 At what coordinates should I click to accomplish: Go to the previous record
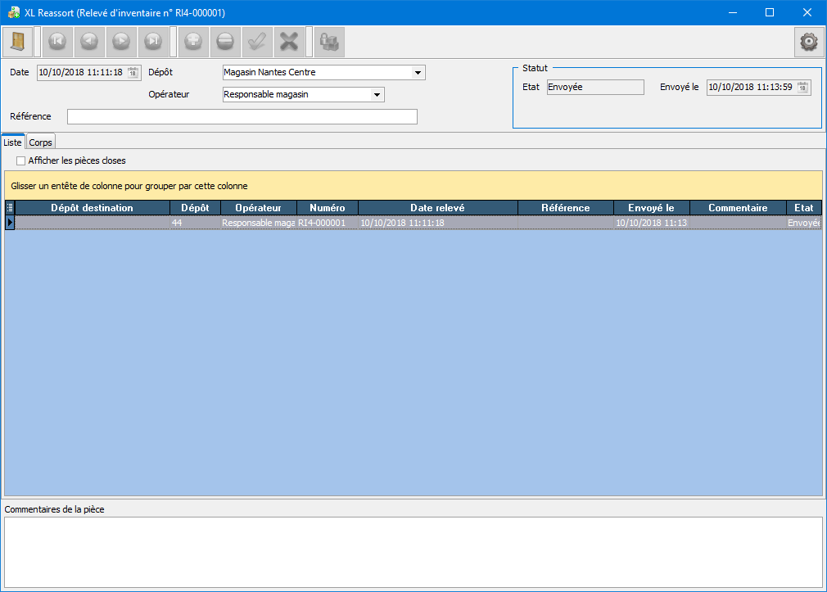coord(89,41)
